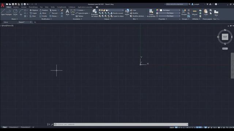Image resolution: width=234 pixels, height=131 pixels.
Task: Click the Copier le calque button
Action: pos(117,16)
